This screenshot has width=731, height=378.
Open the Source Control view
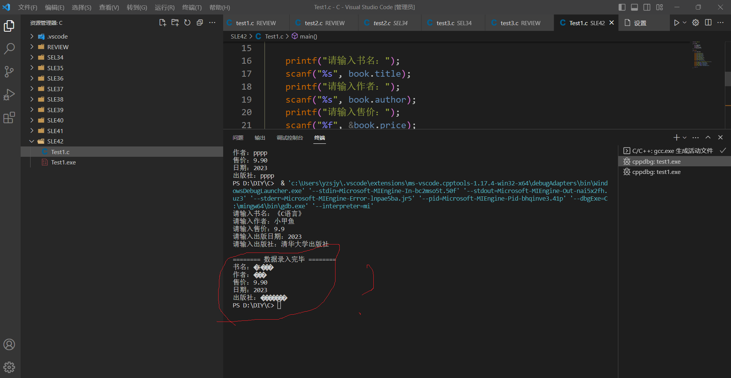click(9, 71)
